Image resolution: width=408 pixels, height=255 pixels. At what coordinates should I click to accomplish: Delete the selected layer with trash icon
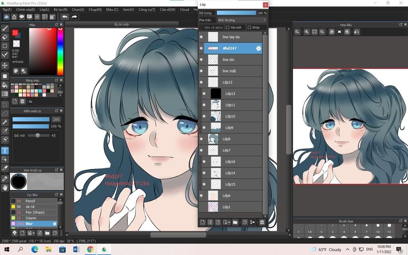coord(262,222)
